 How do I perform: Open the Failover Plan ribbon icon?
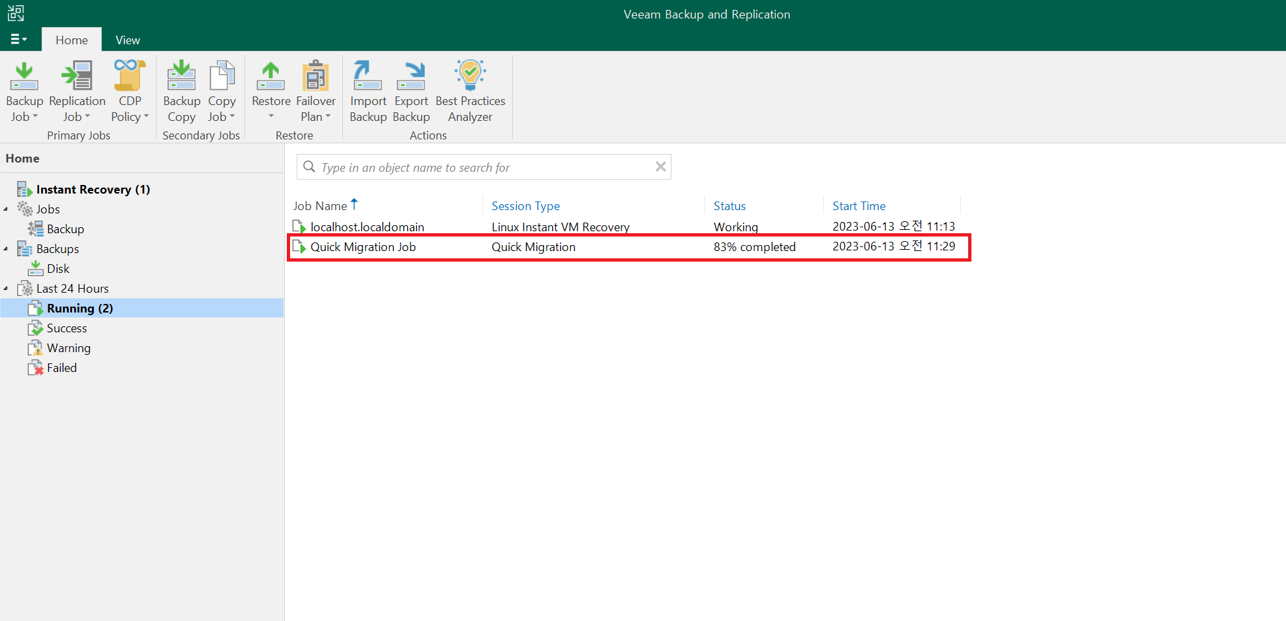[316, 75]
